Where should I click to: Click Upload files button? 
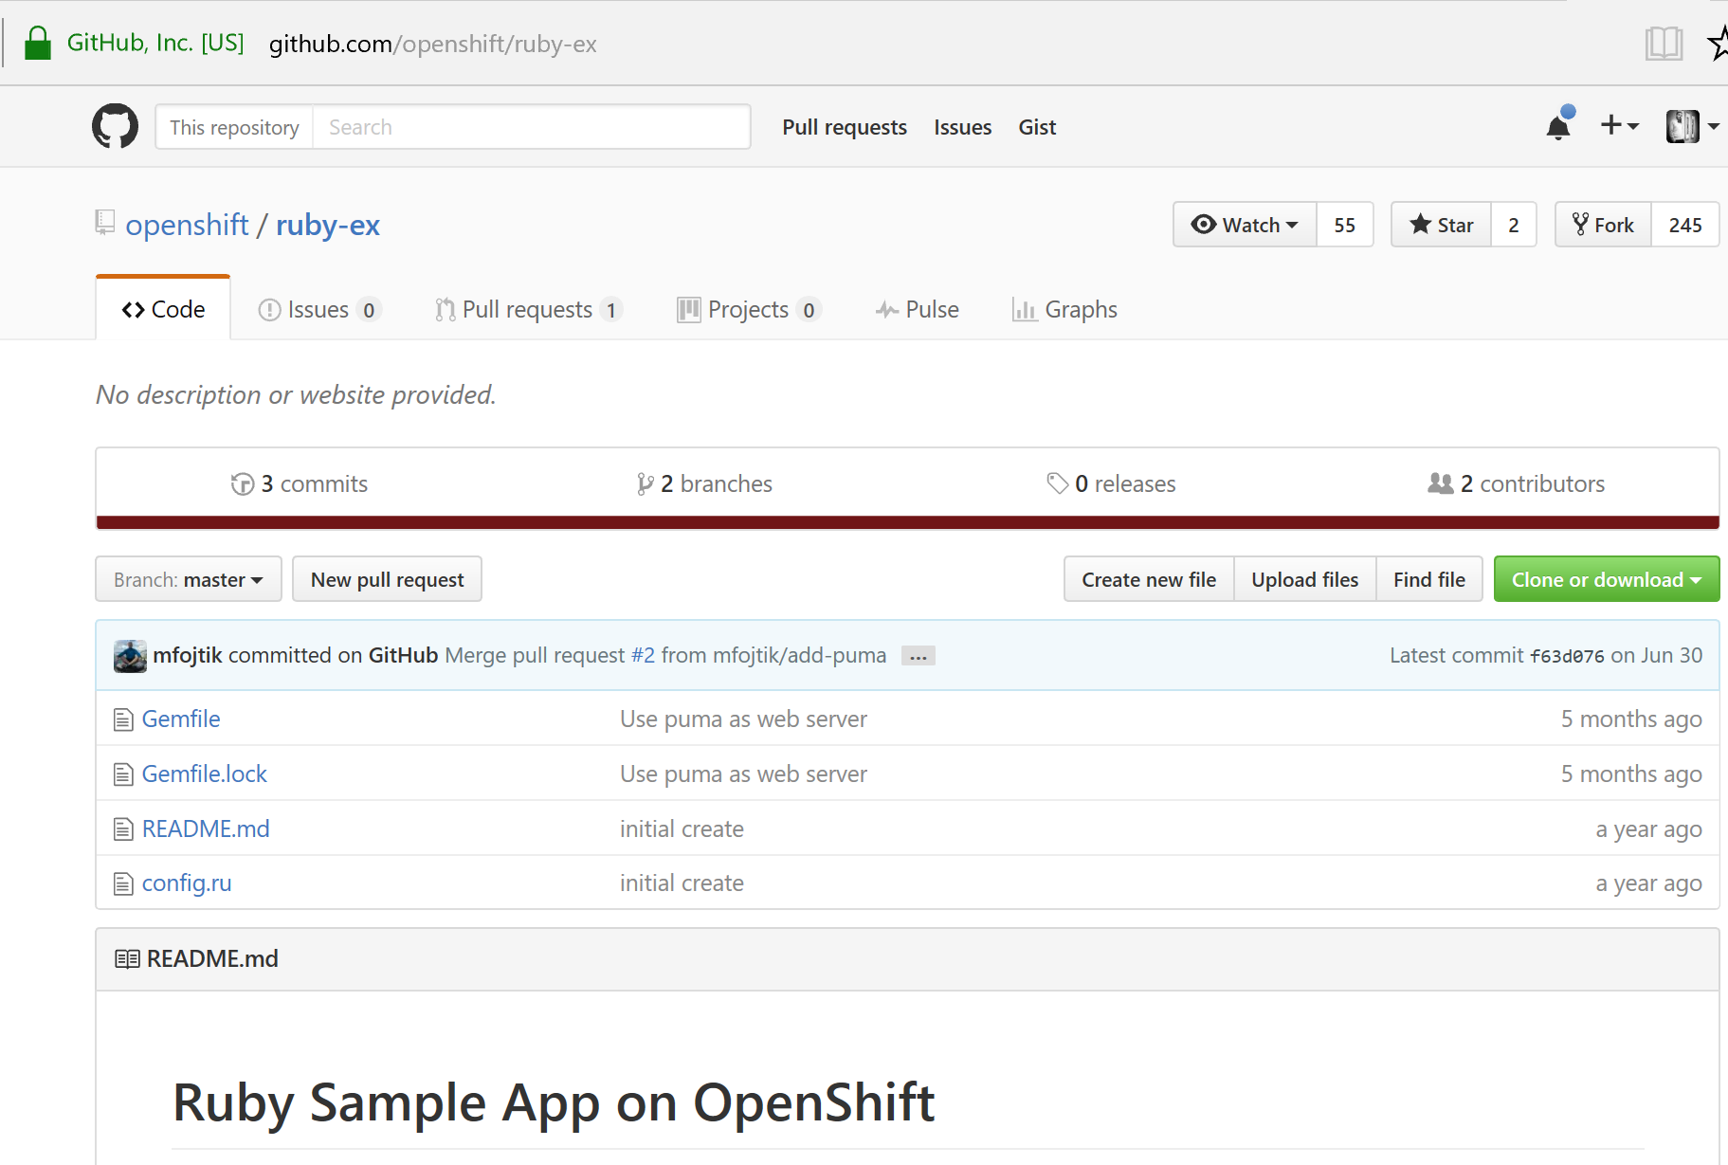pos(1305,579)
